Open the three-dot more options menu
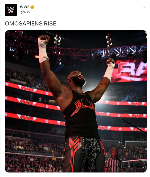 tap(144, 7)
